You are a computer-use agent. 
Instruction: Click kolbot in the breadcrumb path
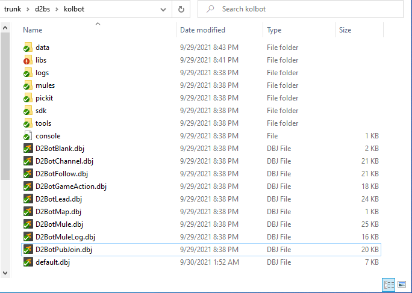(x=74, y=9)
